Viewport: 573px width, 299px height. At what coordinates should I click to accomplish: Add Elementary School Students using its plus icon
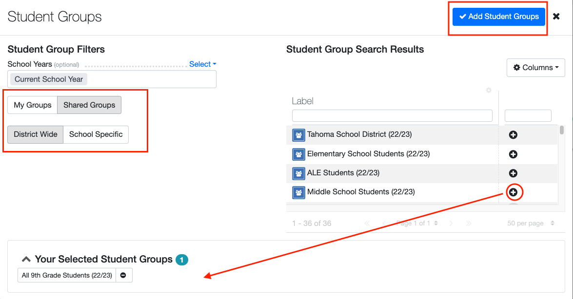coord(513,154)
